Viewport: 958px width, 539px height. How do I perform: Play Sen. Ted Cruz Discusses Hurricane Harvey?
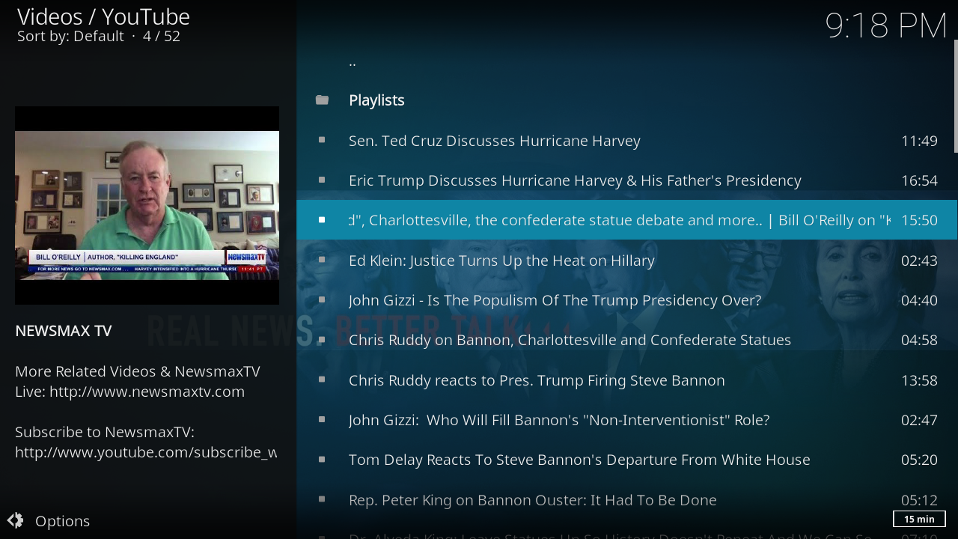click(494, 141)
